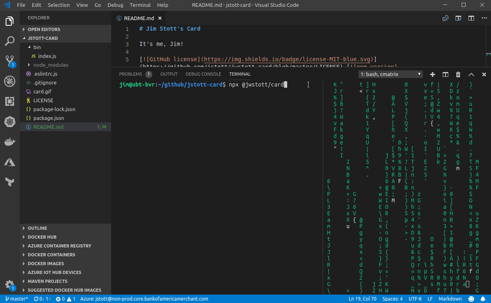The height and width of the screenshot is (303, 491).
Task: Open the Search view icon
Action: coord(10,41)
